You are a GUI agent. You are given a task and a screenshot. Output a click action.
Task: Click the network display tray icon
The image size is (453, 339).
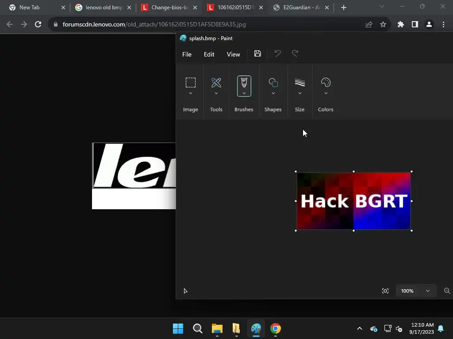(x=388, y=328)
